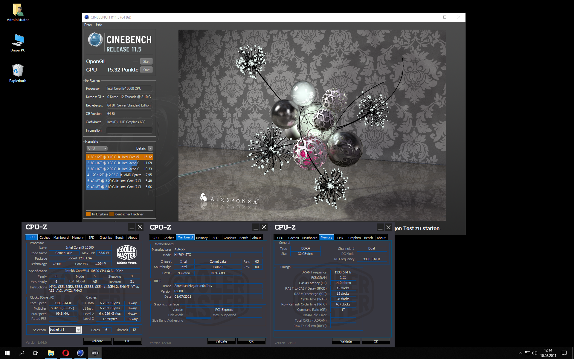Image resolution: width=574 pixels, height=359 pixels.
Task: Open Task View on the taskbar
Action: pos(36,353)
